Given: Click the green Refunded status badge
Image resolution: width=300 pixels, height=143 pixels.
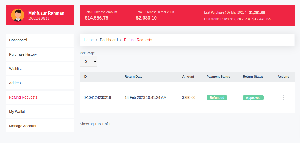Looking at the screenshot, I should [217, 98].
